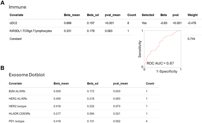Select the Sensitivity axis label
Viewport: 202px width, 123px height.
(140, 49)
